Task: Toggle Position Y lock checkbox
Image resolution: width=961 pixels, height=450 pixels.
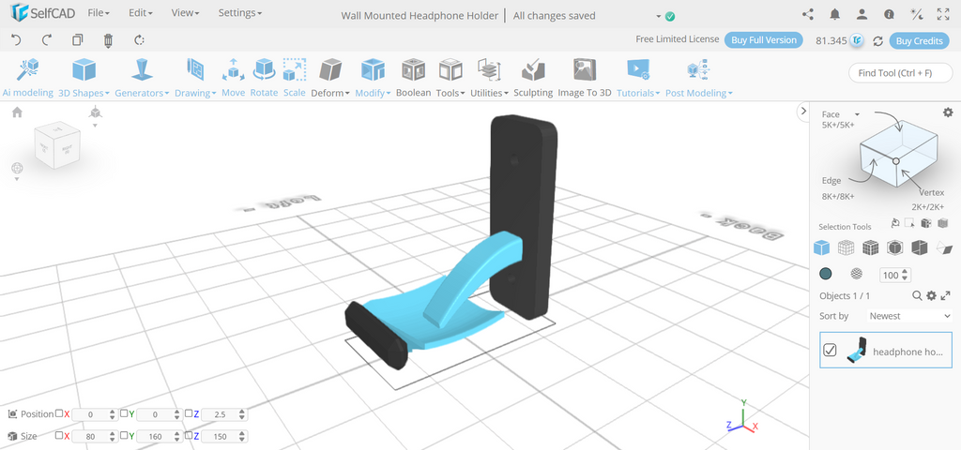Action: point(123,413)
